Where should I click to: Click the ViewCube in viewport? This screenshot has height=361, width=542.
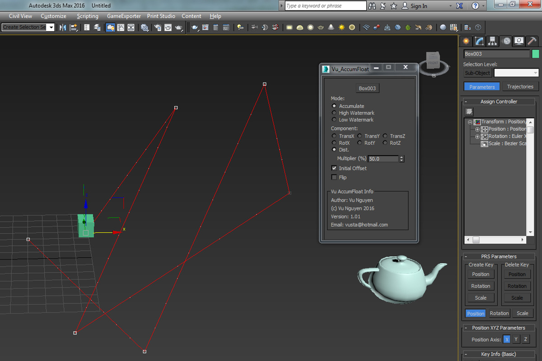[x=433, y=62]
